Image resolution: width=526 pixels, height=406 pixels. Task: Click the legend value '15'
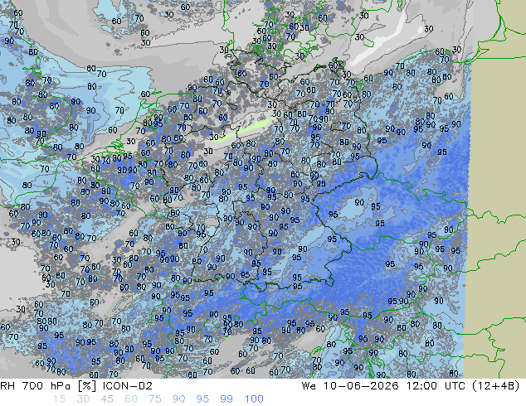(59, 399)
